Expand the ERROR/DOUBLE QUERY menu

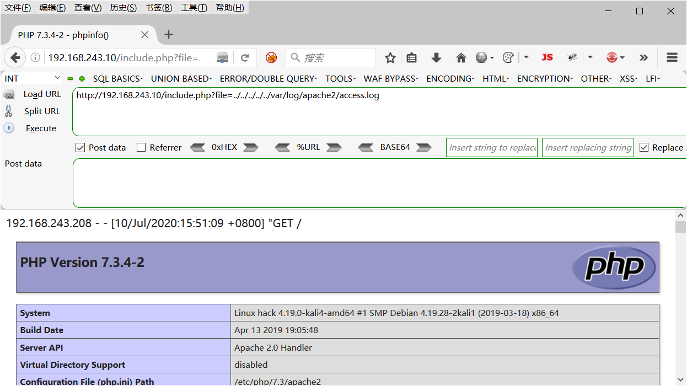pos(269,79)
